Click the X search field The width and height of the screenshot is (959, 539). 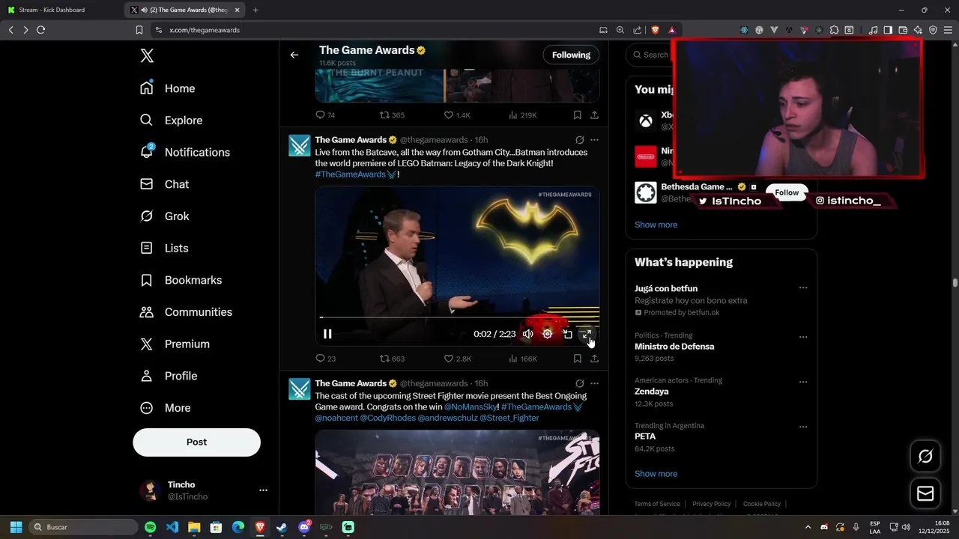(649, 55)
